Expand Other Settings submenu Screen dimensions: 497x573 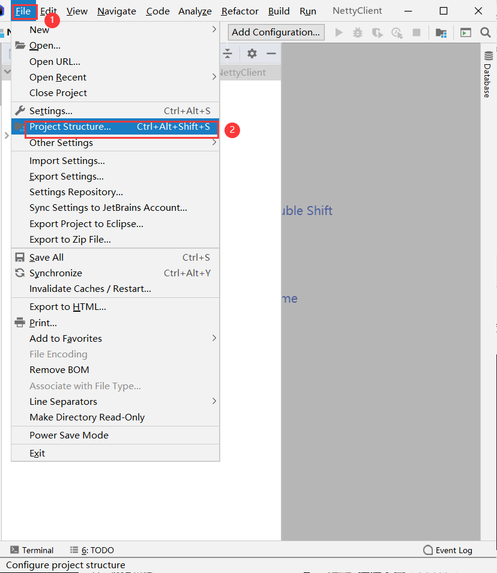115,142
